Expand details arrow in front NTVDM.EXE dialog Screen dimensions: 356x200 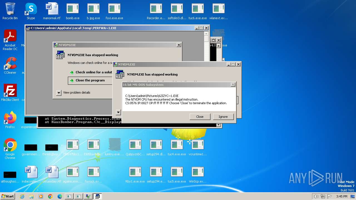(118, 112)
